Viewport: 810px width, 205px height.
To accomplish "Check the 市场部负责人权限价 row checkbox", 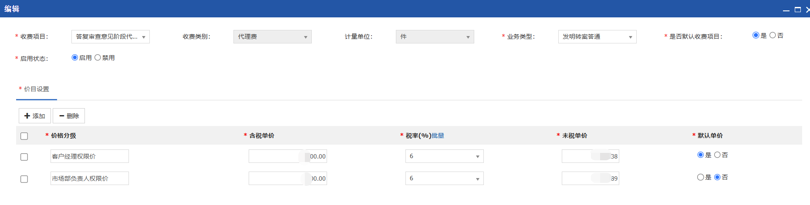I will pyautogui.click(x=24, y=179).
